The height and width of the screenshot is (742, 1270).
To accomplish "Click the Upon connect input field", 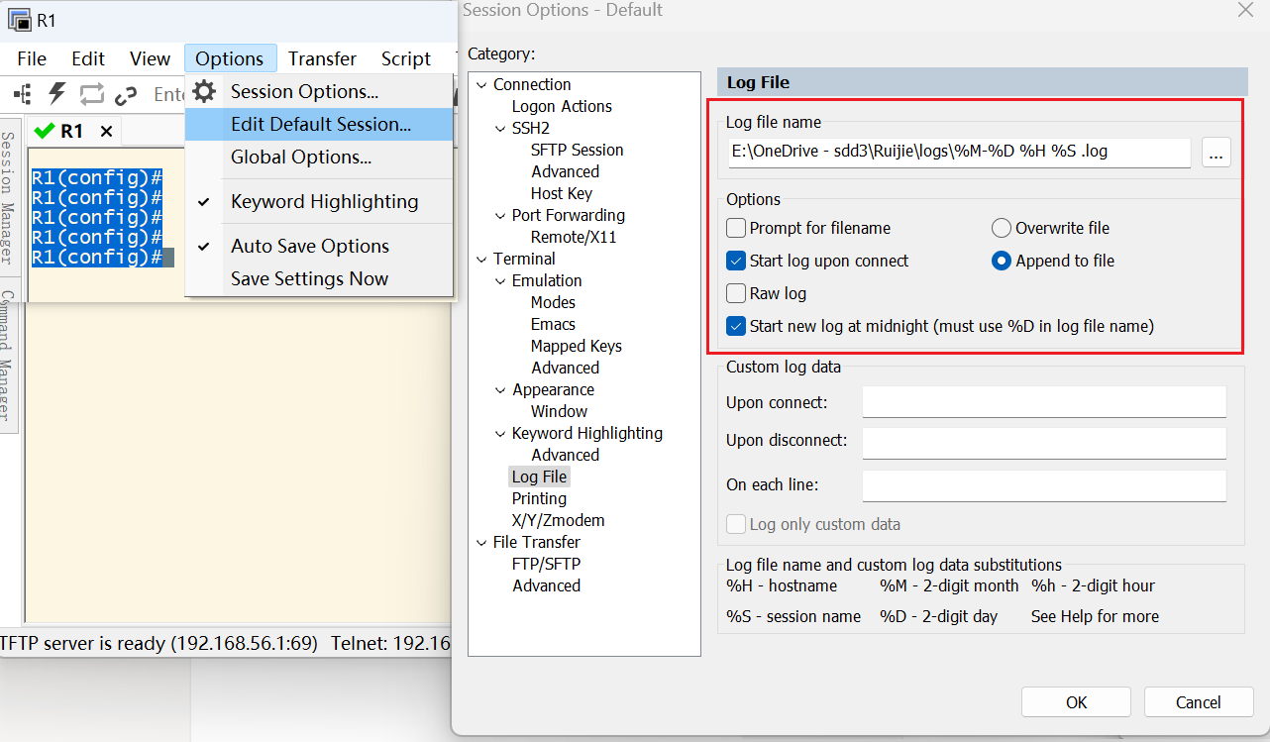I will coord(1044,402).
